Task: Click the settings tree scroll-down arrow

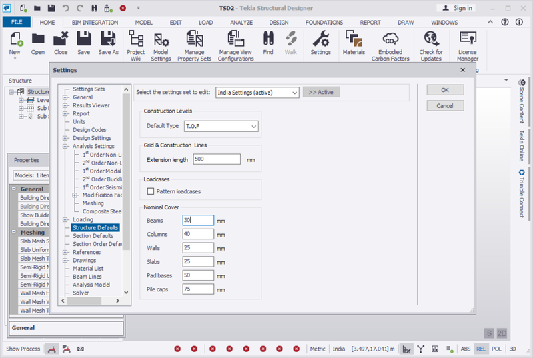Action: (126, 293)
